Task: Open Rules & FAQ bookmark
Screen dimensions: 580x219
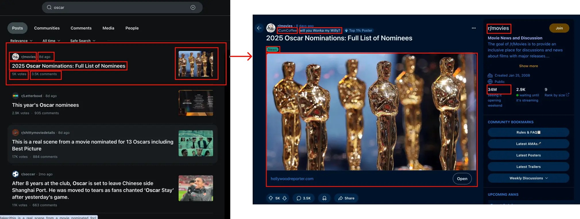Action: (528, 132)
